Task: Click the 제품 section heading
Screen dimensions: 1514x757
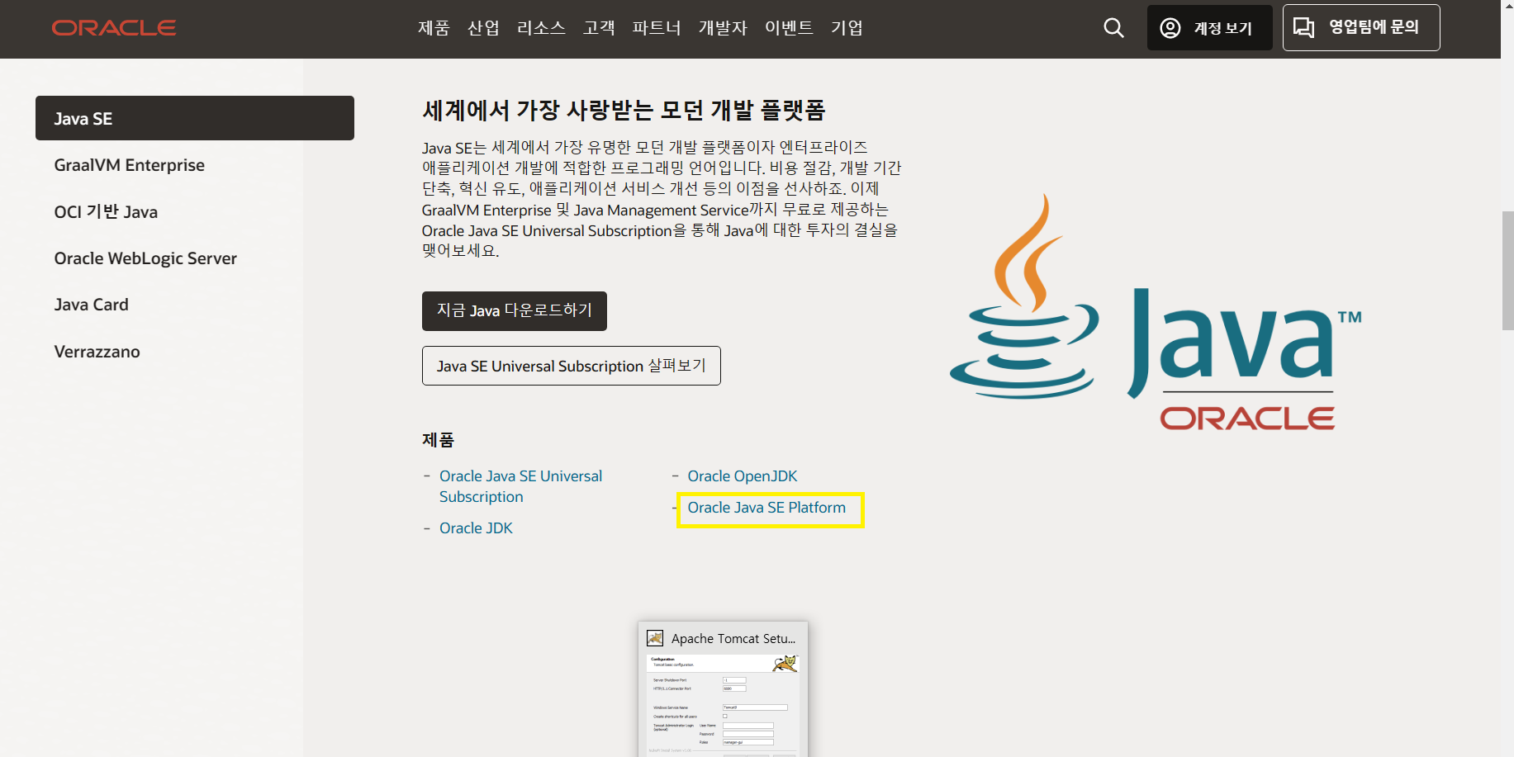Action: (438, 440)
